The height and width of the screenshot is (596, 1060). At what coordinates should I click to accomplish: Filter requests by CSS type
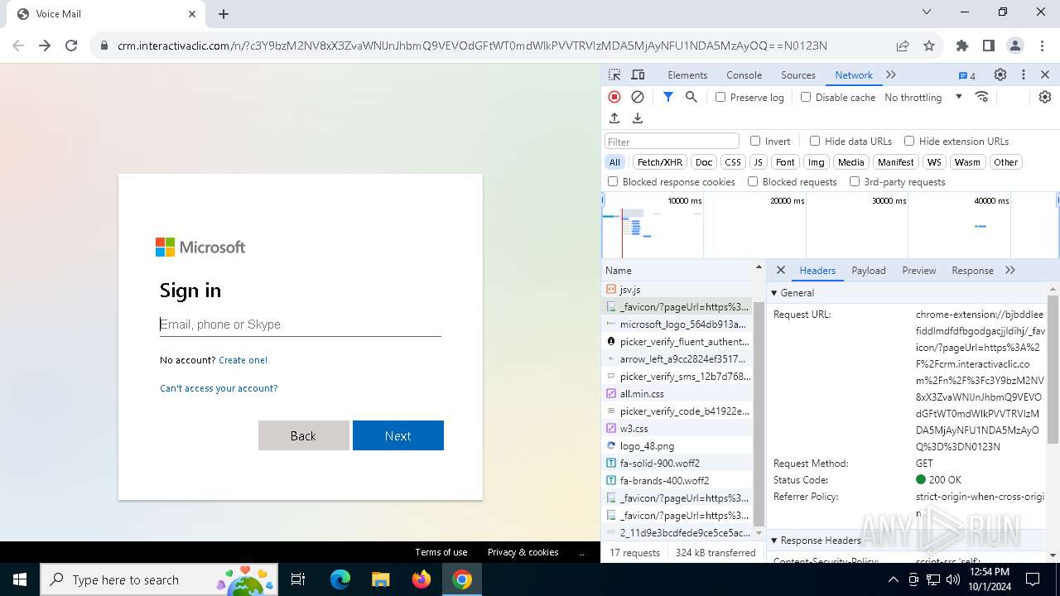click(x=733, y=162)
